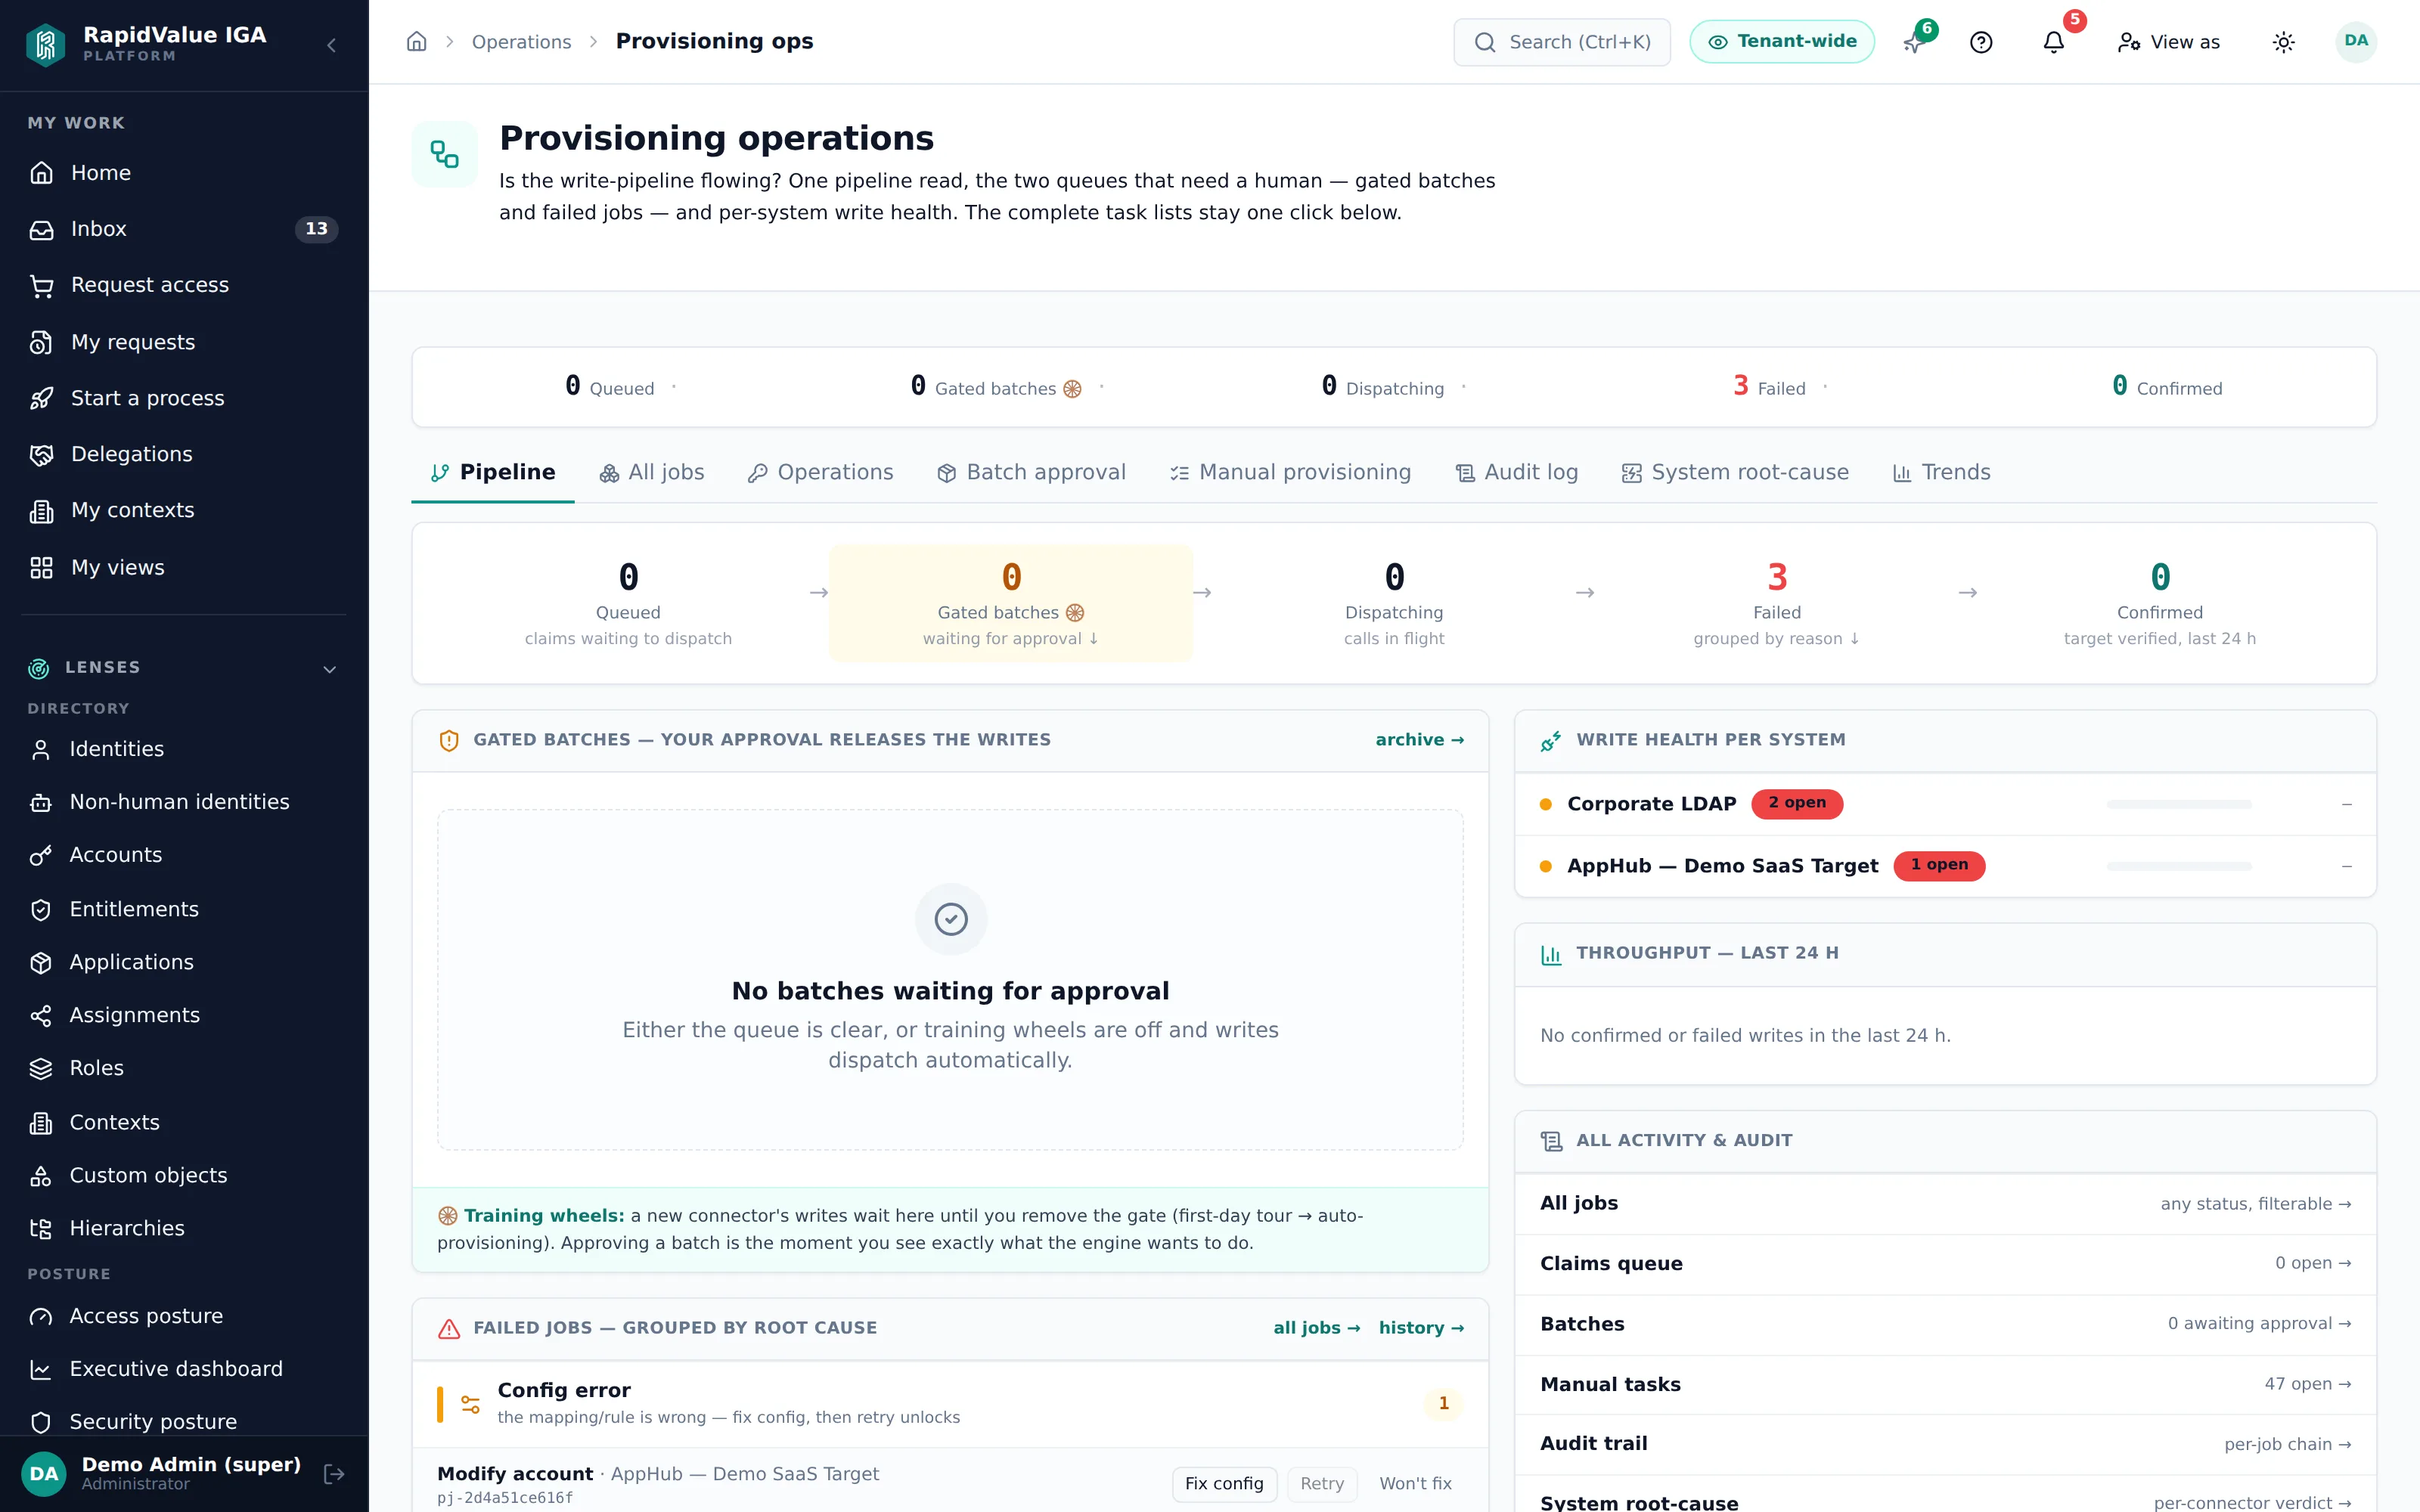Click the Delegations handshake icon
The height and width of the screenshot is (1512, 2420).
pyautogui.click(x=41, y=454)
